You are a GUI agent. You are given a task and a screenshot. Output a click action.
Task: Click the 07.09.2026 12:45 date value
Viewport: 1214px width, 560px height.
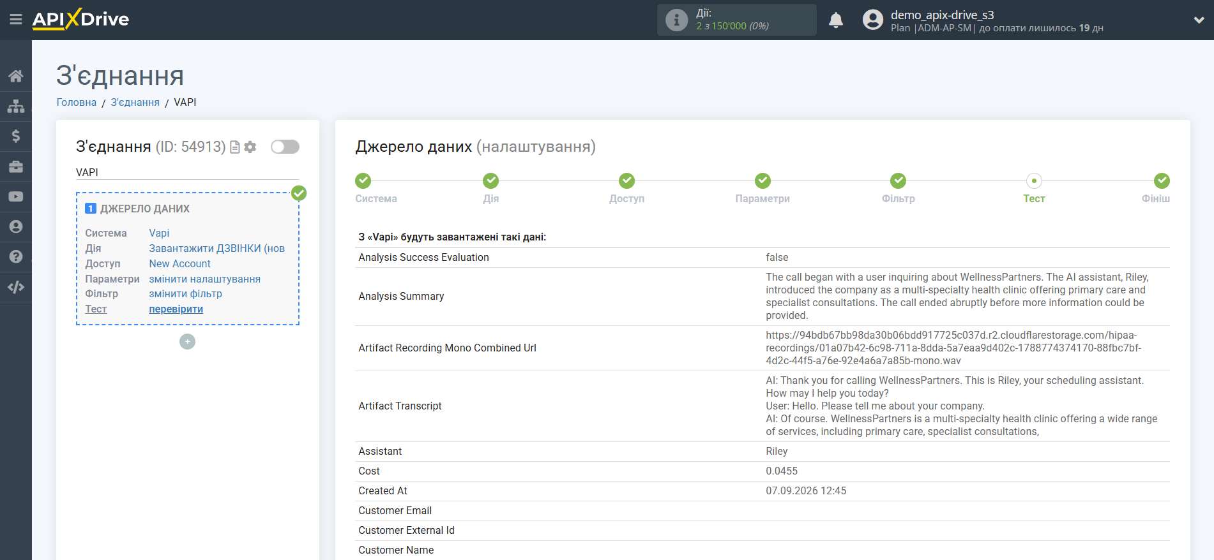(x=806, y=490)
